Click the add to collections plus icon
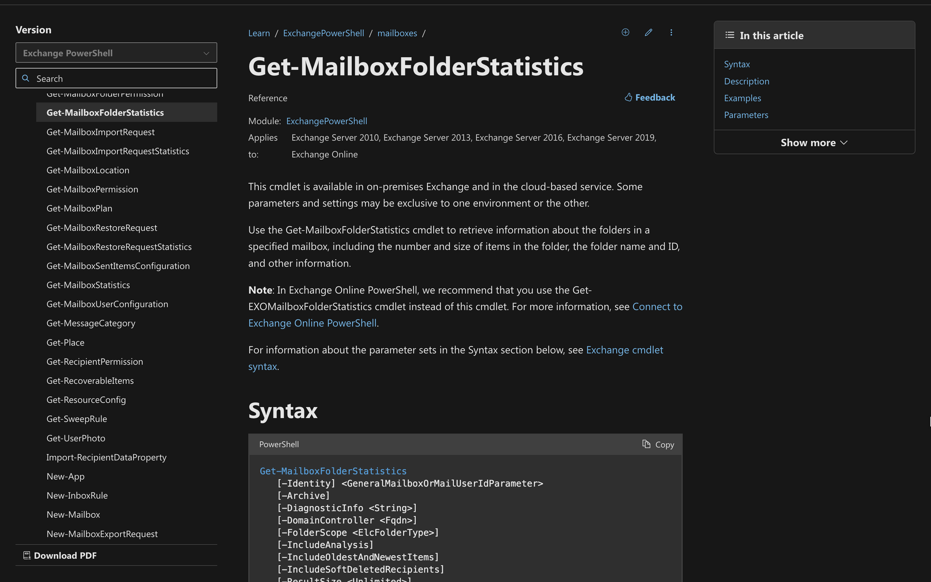 click(625, 33)
